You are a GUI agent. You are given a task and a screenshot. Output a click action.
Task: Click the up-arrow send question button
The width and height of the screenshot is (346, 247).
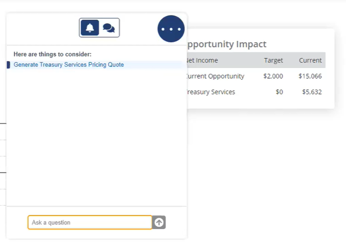(x=159, y=222)
